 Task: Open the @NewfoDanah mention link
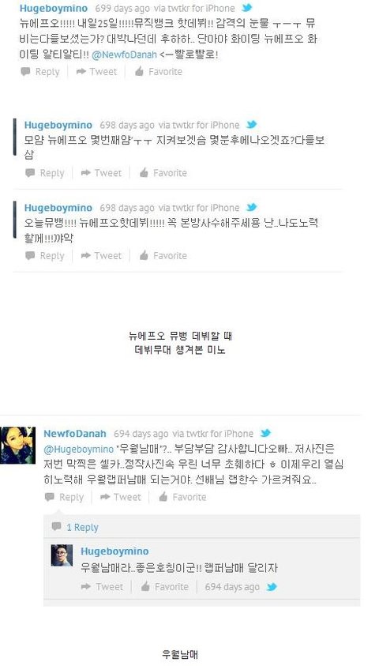click(130, 55)
